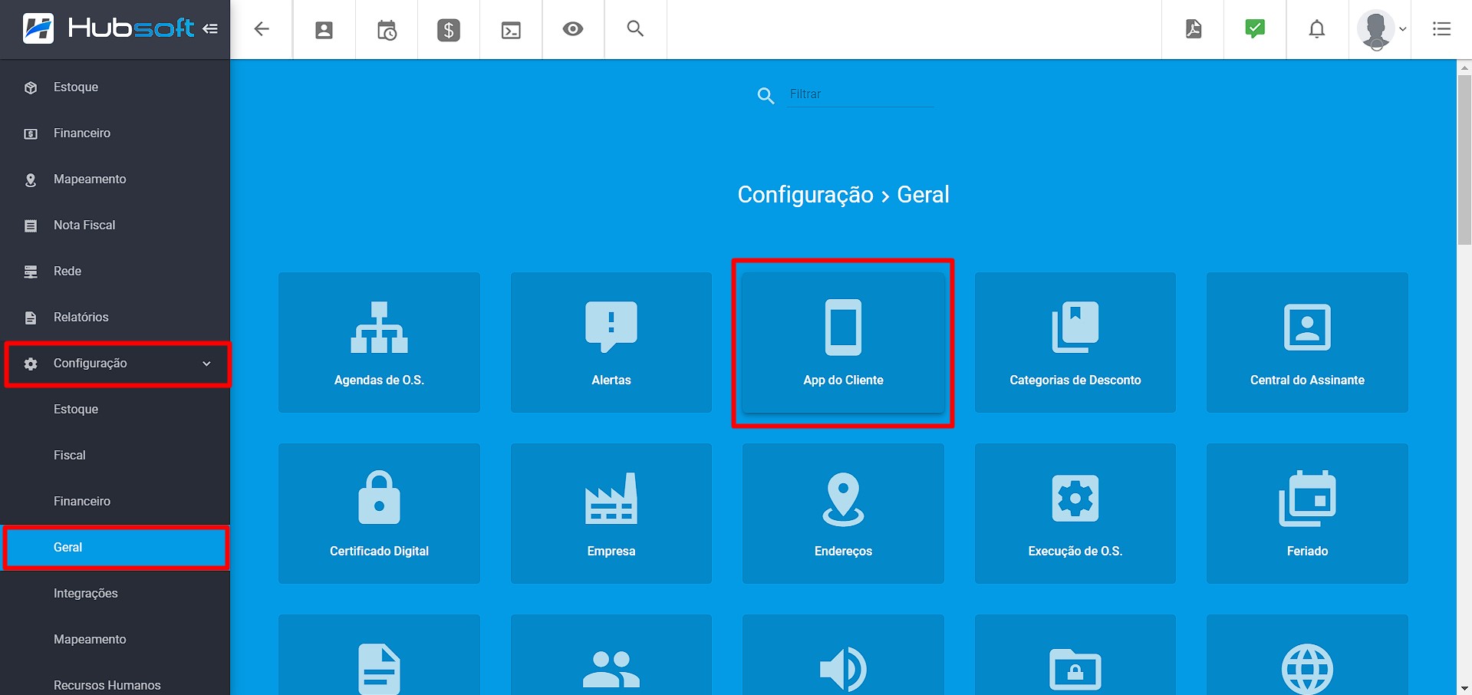The height and width of the screenshot is (695, 1472).
Task: Open the user avatar menu
Action: pyautogui.click(x=1381, y=29)
